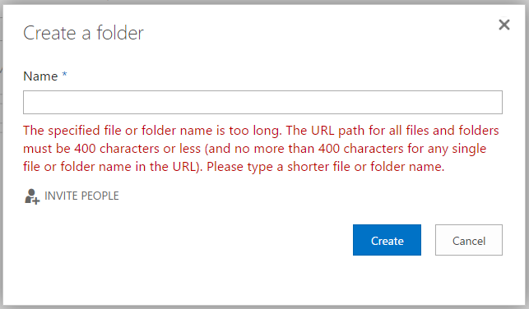
Task: Choose Cancel to abort folder creation
Action: point(469,240)
